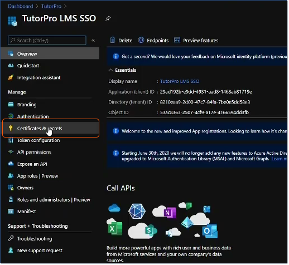Viewport: 289px width, 265px height.
Task: Click the New support request person icon
Action: [x=11, y=251]
